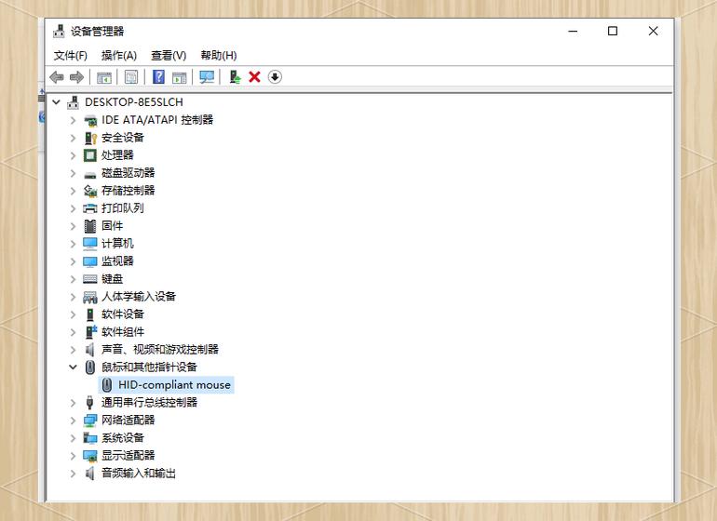Viewport: 717px width, 521px height.
Task: Maximize the 设备管理器 window
Action: pos(613,31)
